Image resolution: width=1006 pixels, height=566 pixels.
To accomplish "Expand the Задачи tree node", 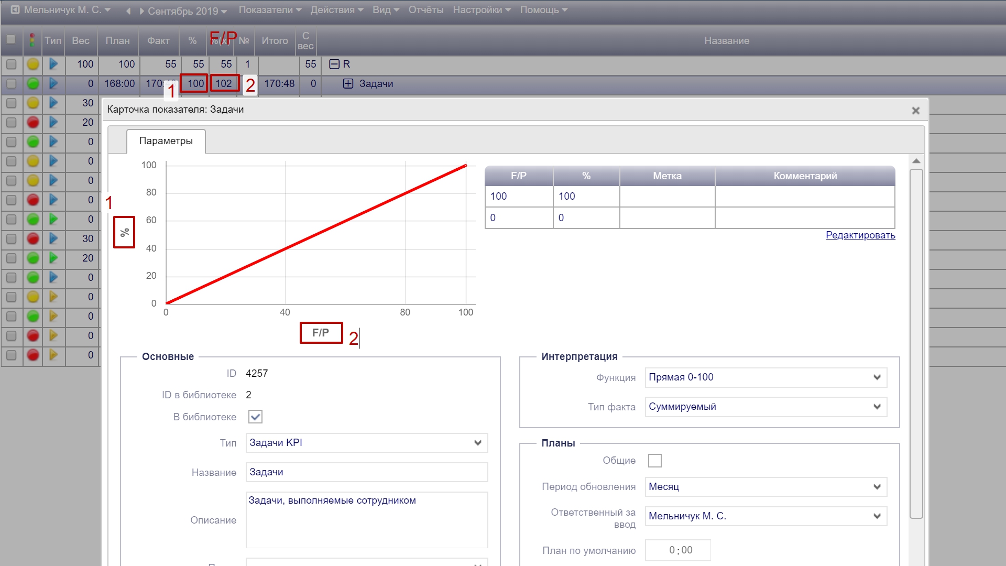I will coord(348,84).
